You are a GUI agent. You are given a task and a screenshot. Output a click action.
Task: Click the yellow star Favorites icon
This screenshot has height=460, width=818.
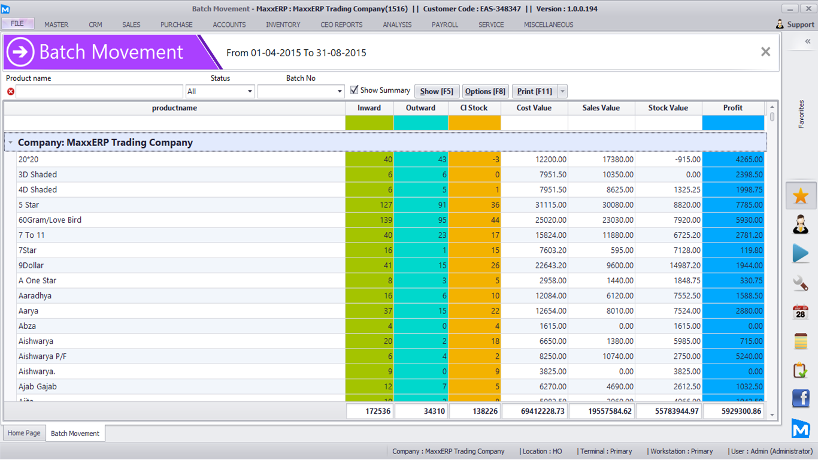tap(801, 196)
